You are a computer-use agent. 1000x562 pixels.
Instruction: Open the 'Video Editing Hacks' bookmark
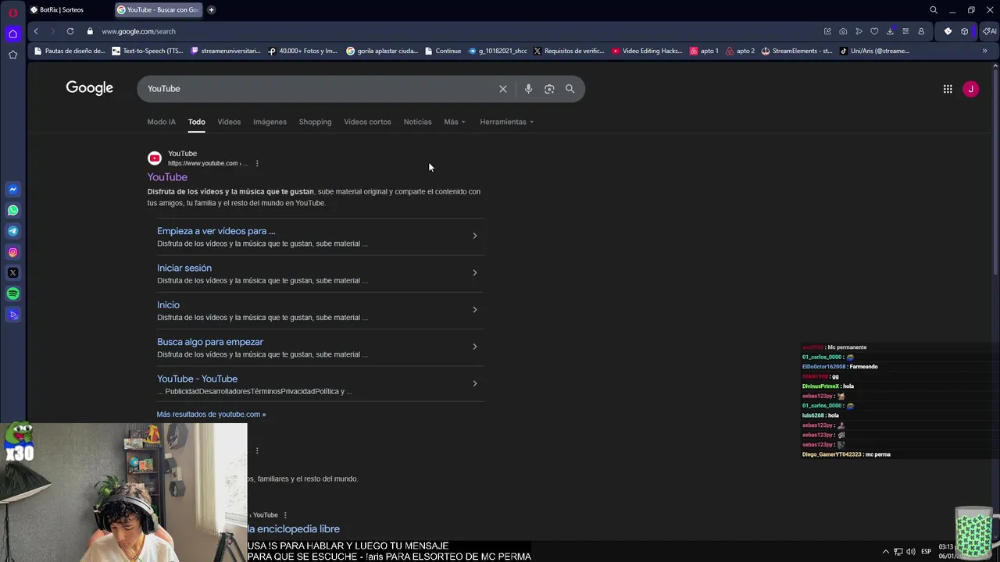point(647,51)
